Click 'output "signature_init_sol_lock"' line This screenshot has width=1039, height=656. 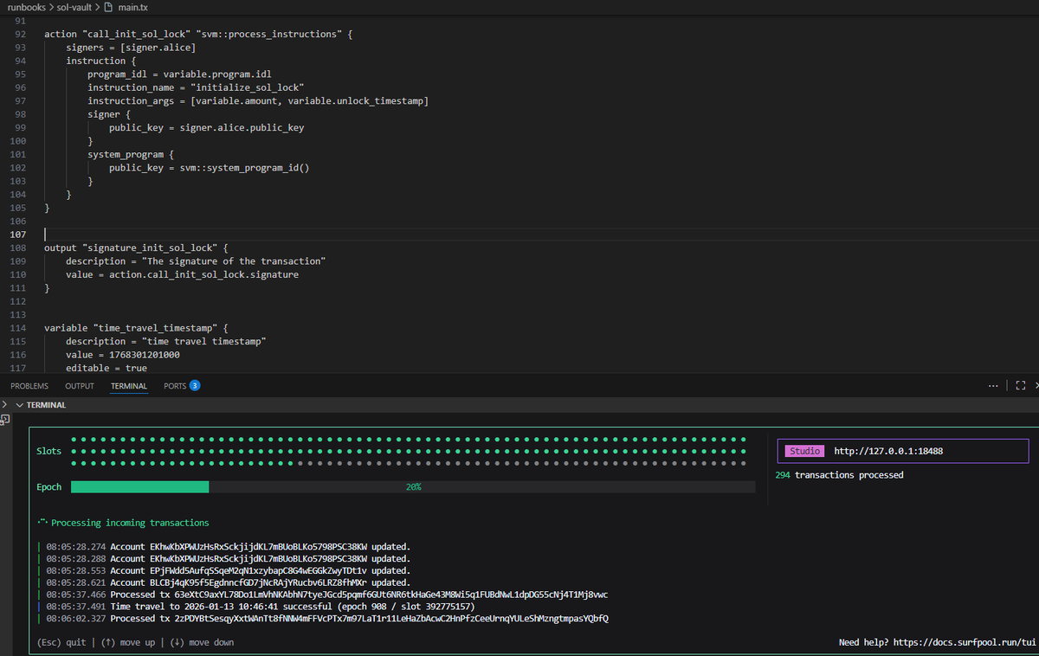[x=136, y=248]
